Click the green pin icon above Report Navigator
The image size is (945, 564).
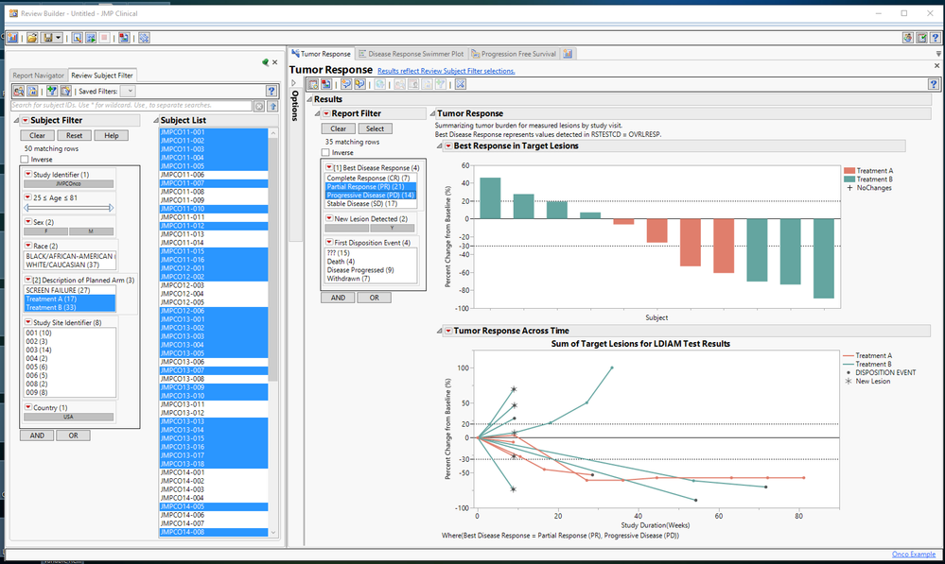266,60
